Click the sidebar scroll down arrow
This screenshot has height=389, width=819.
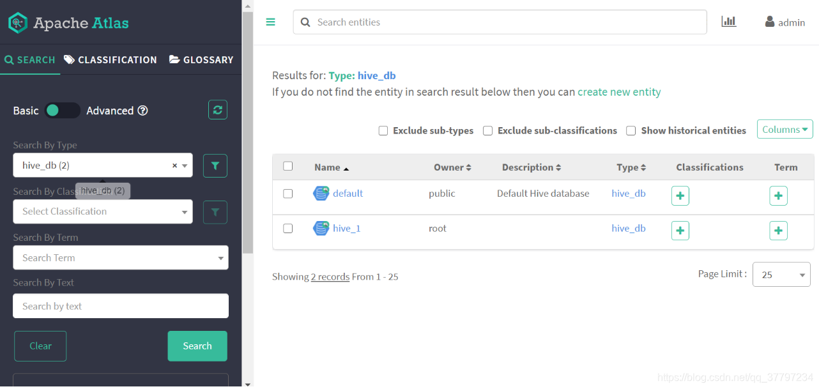pyautogui.click(x=247, y=384)
